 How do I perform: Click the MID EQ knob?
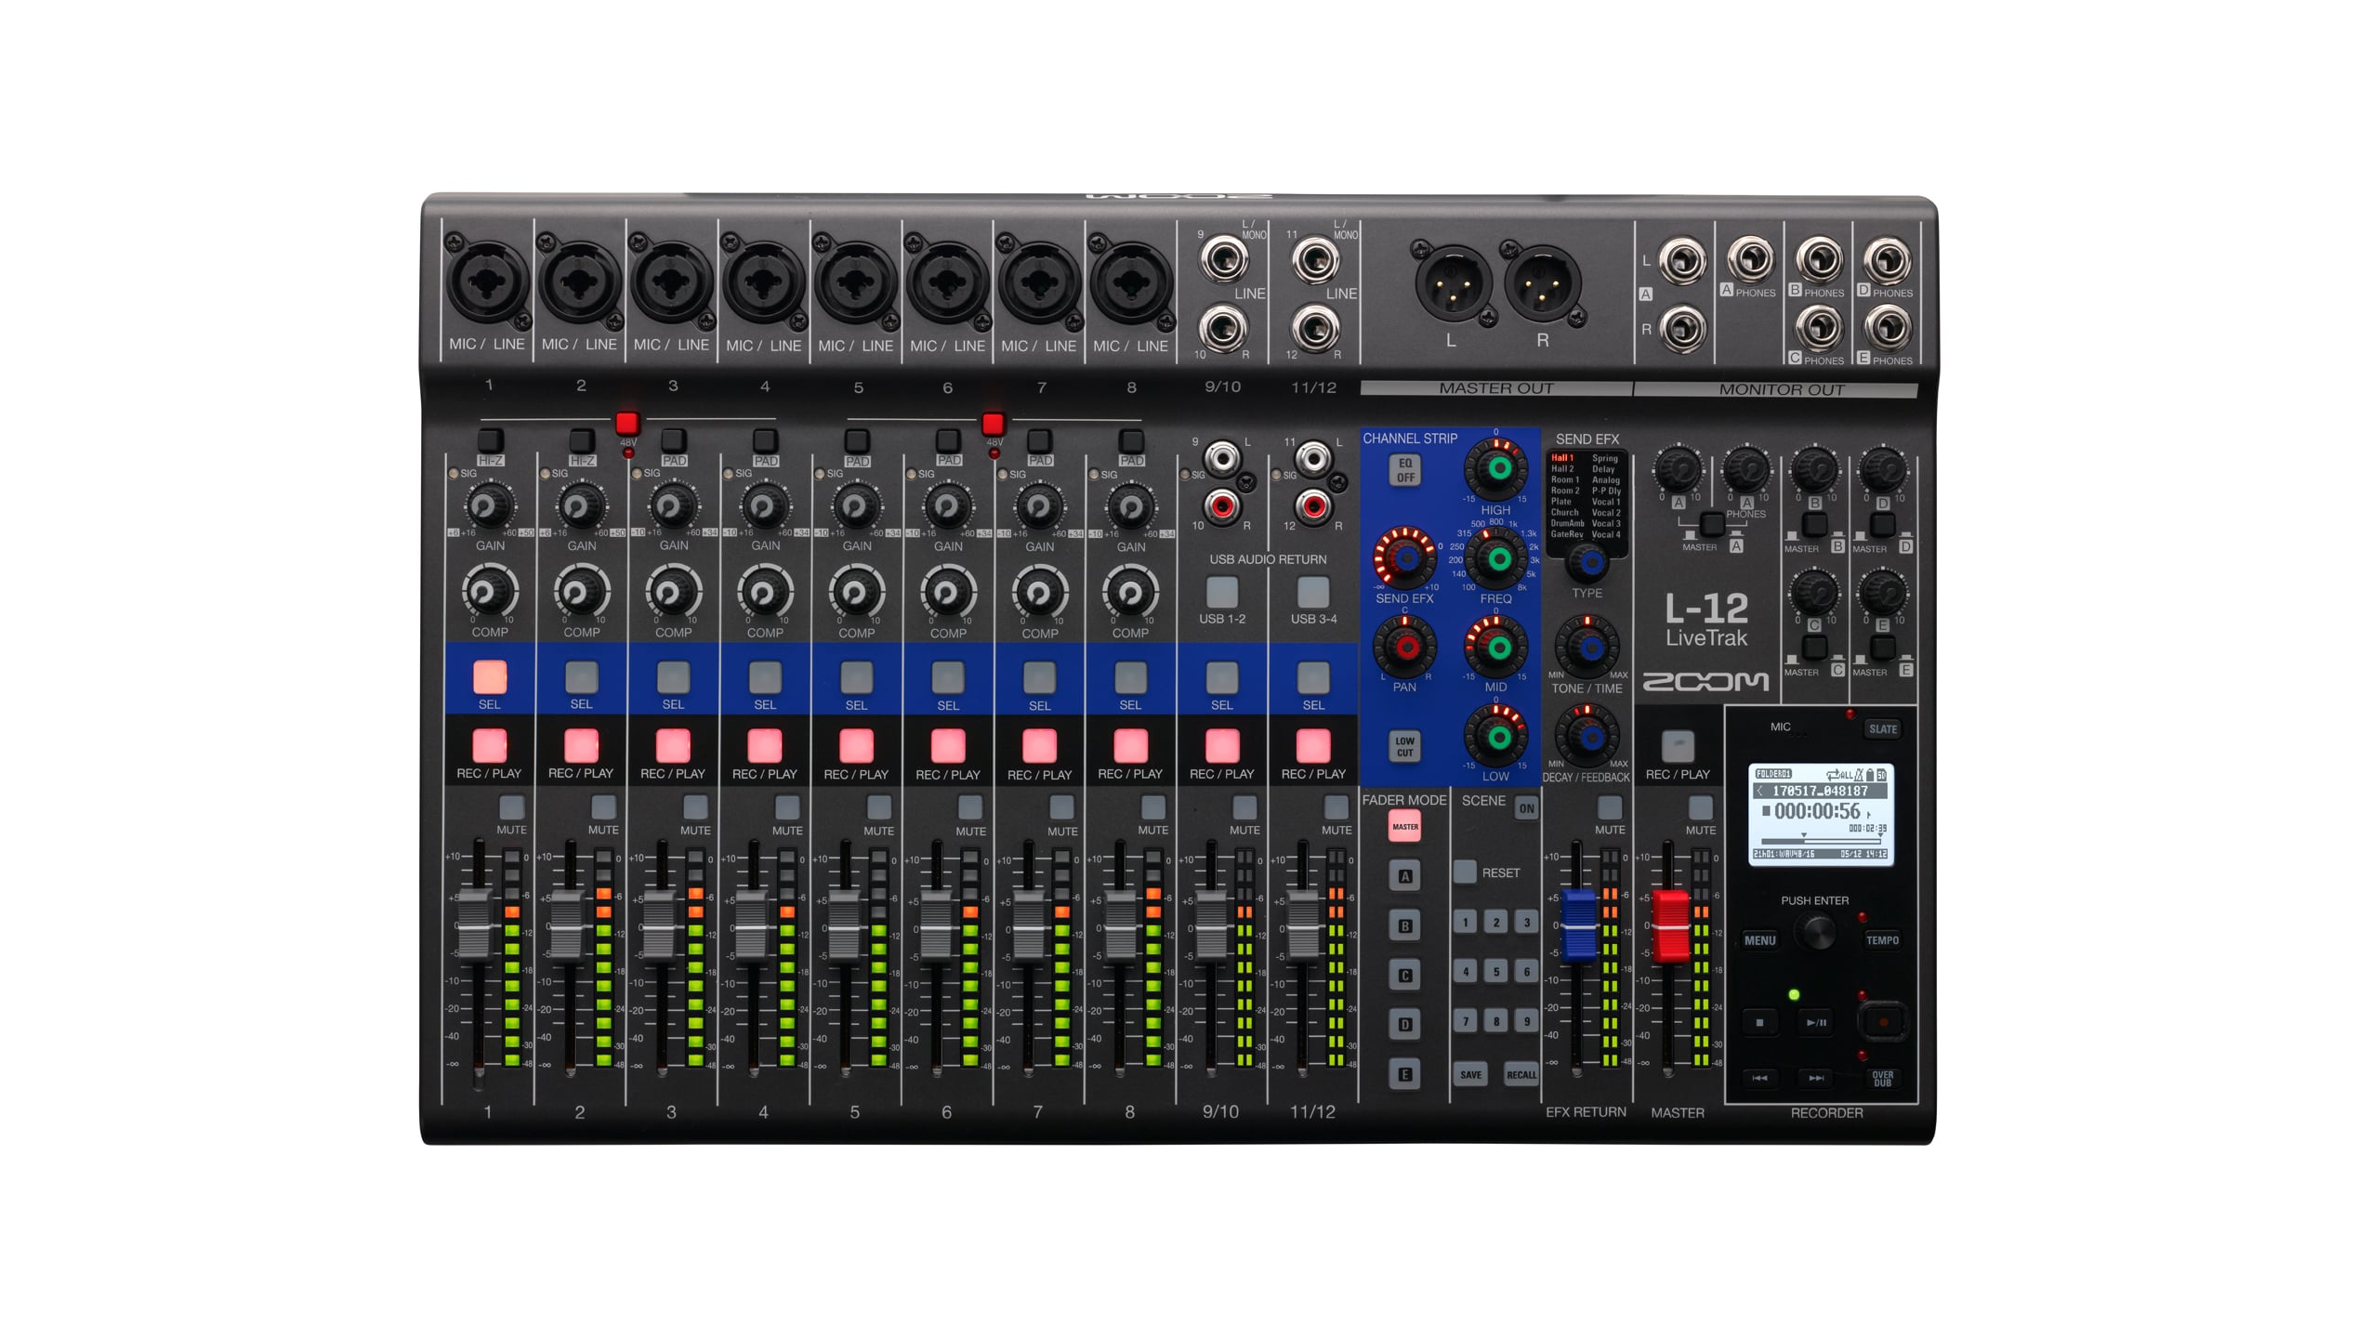1496,647
